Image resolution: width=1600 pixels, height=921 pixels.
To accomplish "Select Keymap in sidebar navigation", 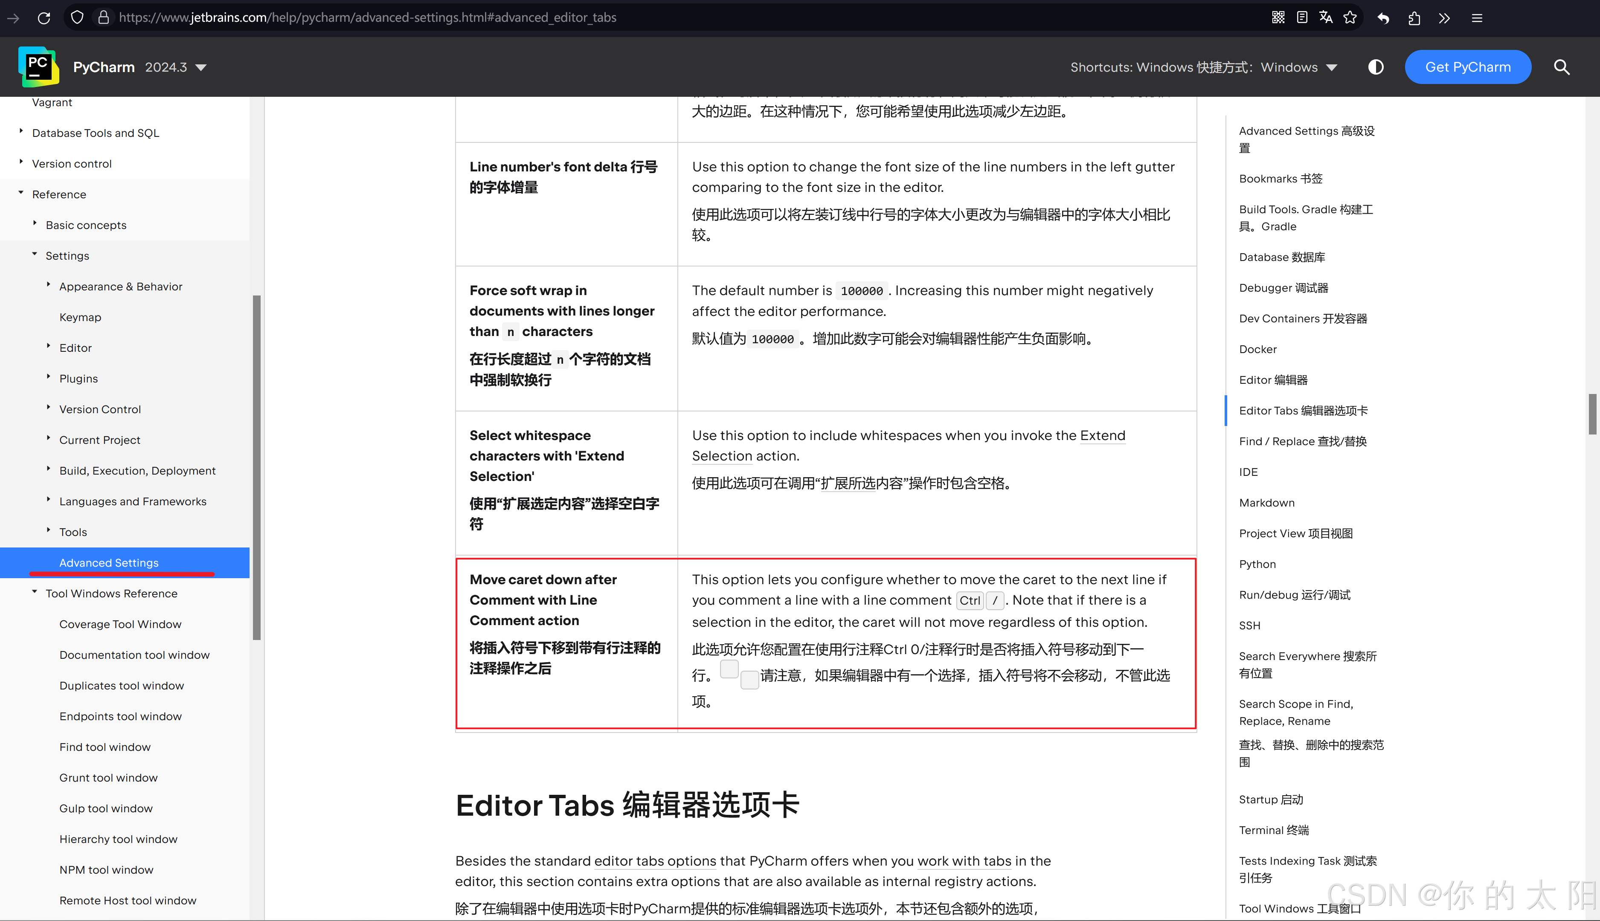I will pos(80,317).
